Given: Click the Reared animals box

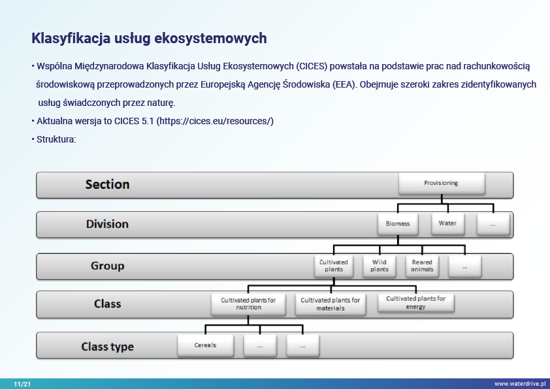Looking at the screenshot, I should click(421, 265).
